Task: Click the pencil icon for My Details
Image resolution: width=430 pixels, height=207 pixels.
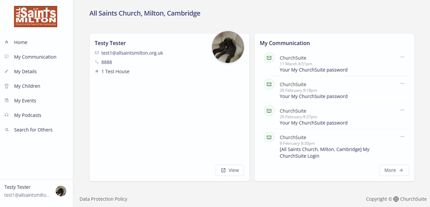Action: [7, 71]
